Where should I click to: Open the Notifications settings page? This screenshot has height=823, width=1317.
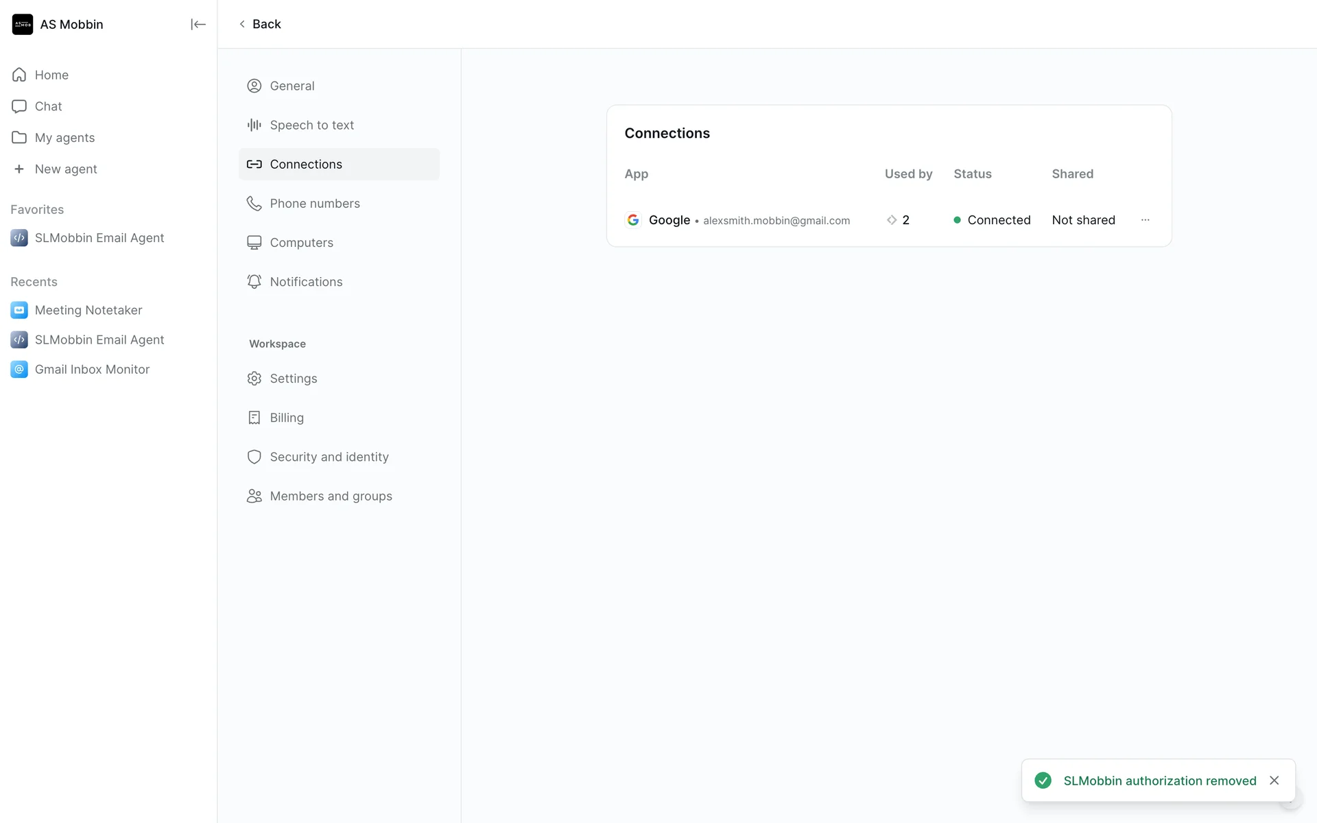[x=306, y=282]
